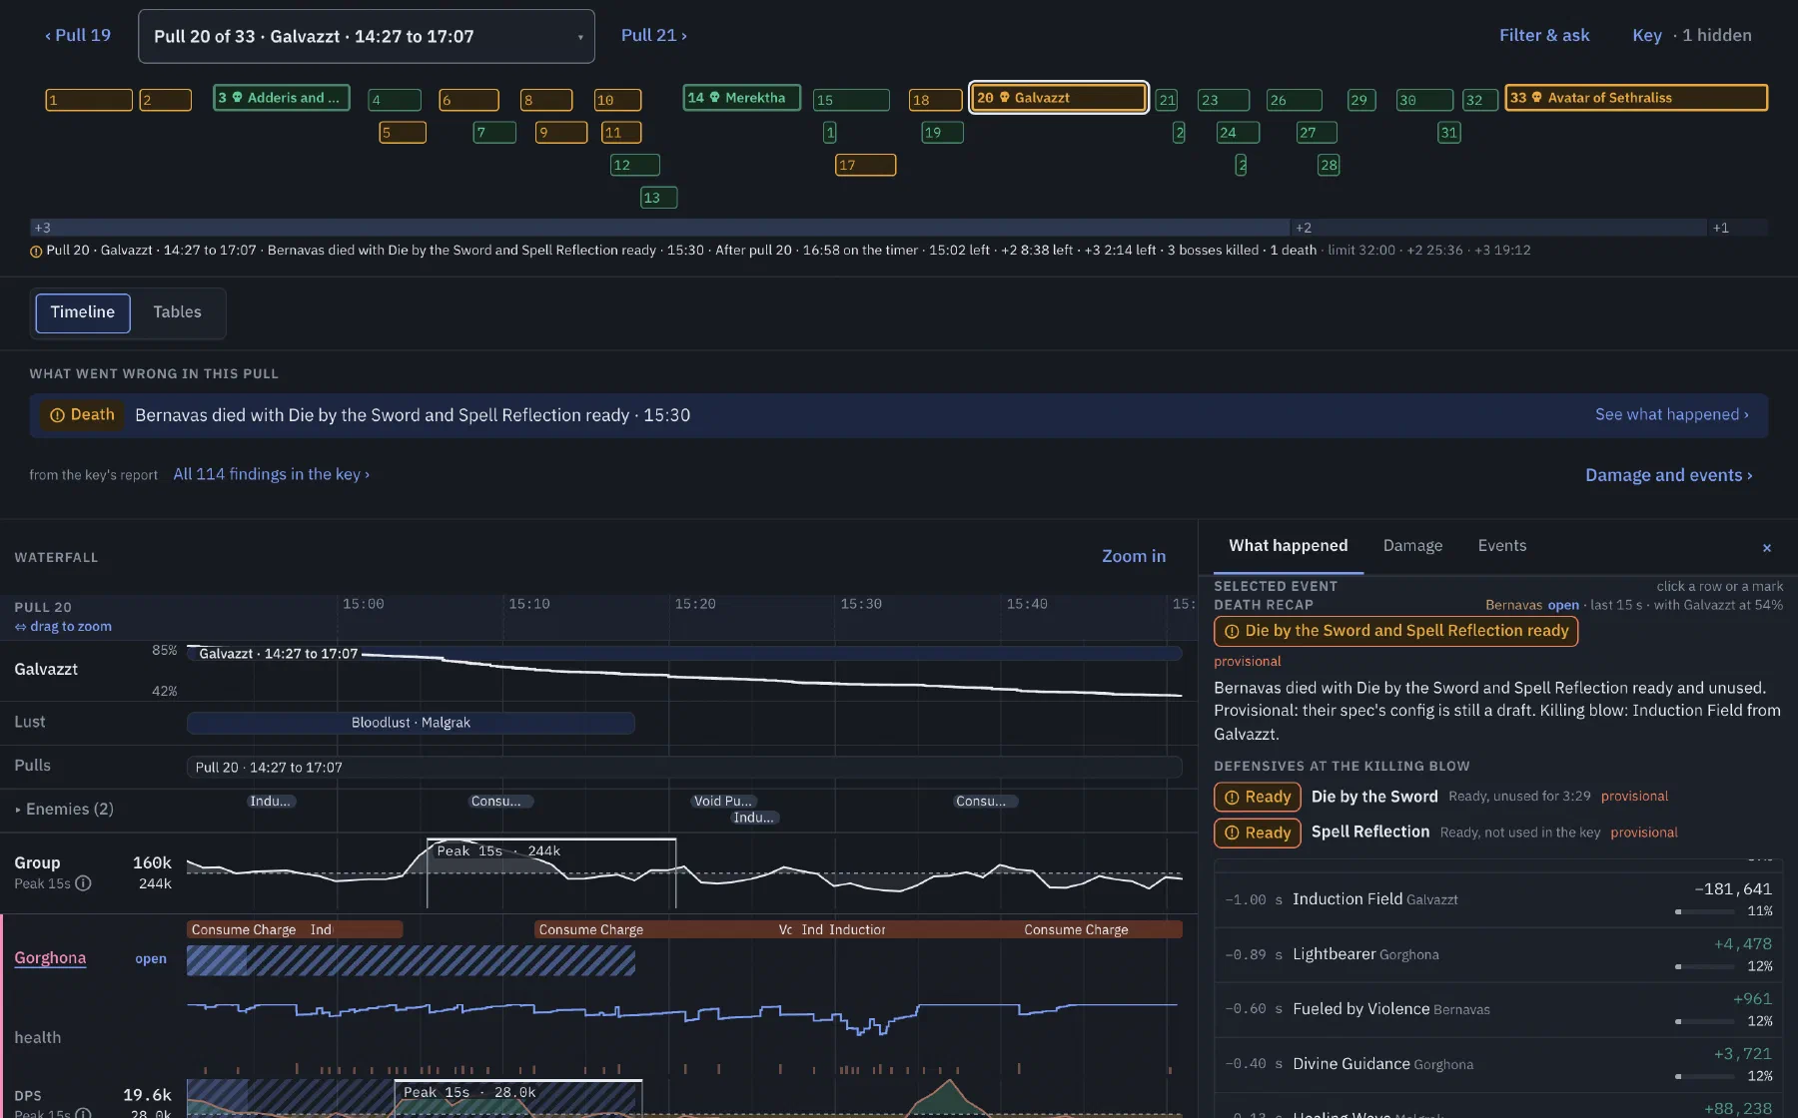This screenshot has height=1118, width=1798.
Task: Open the Events tab
Action: coord(1502,546)
